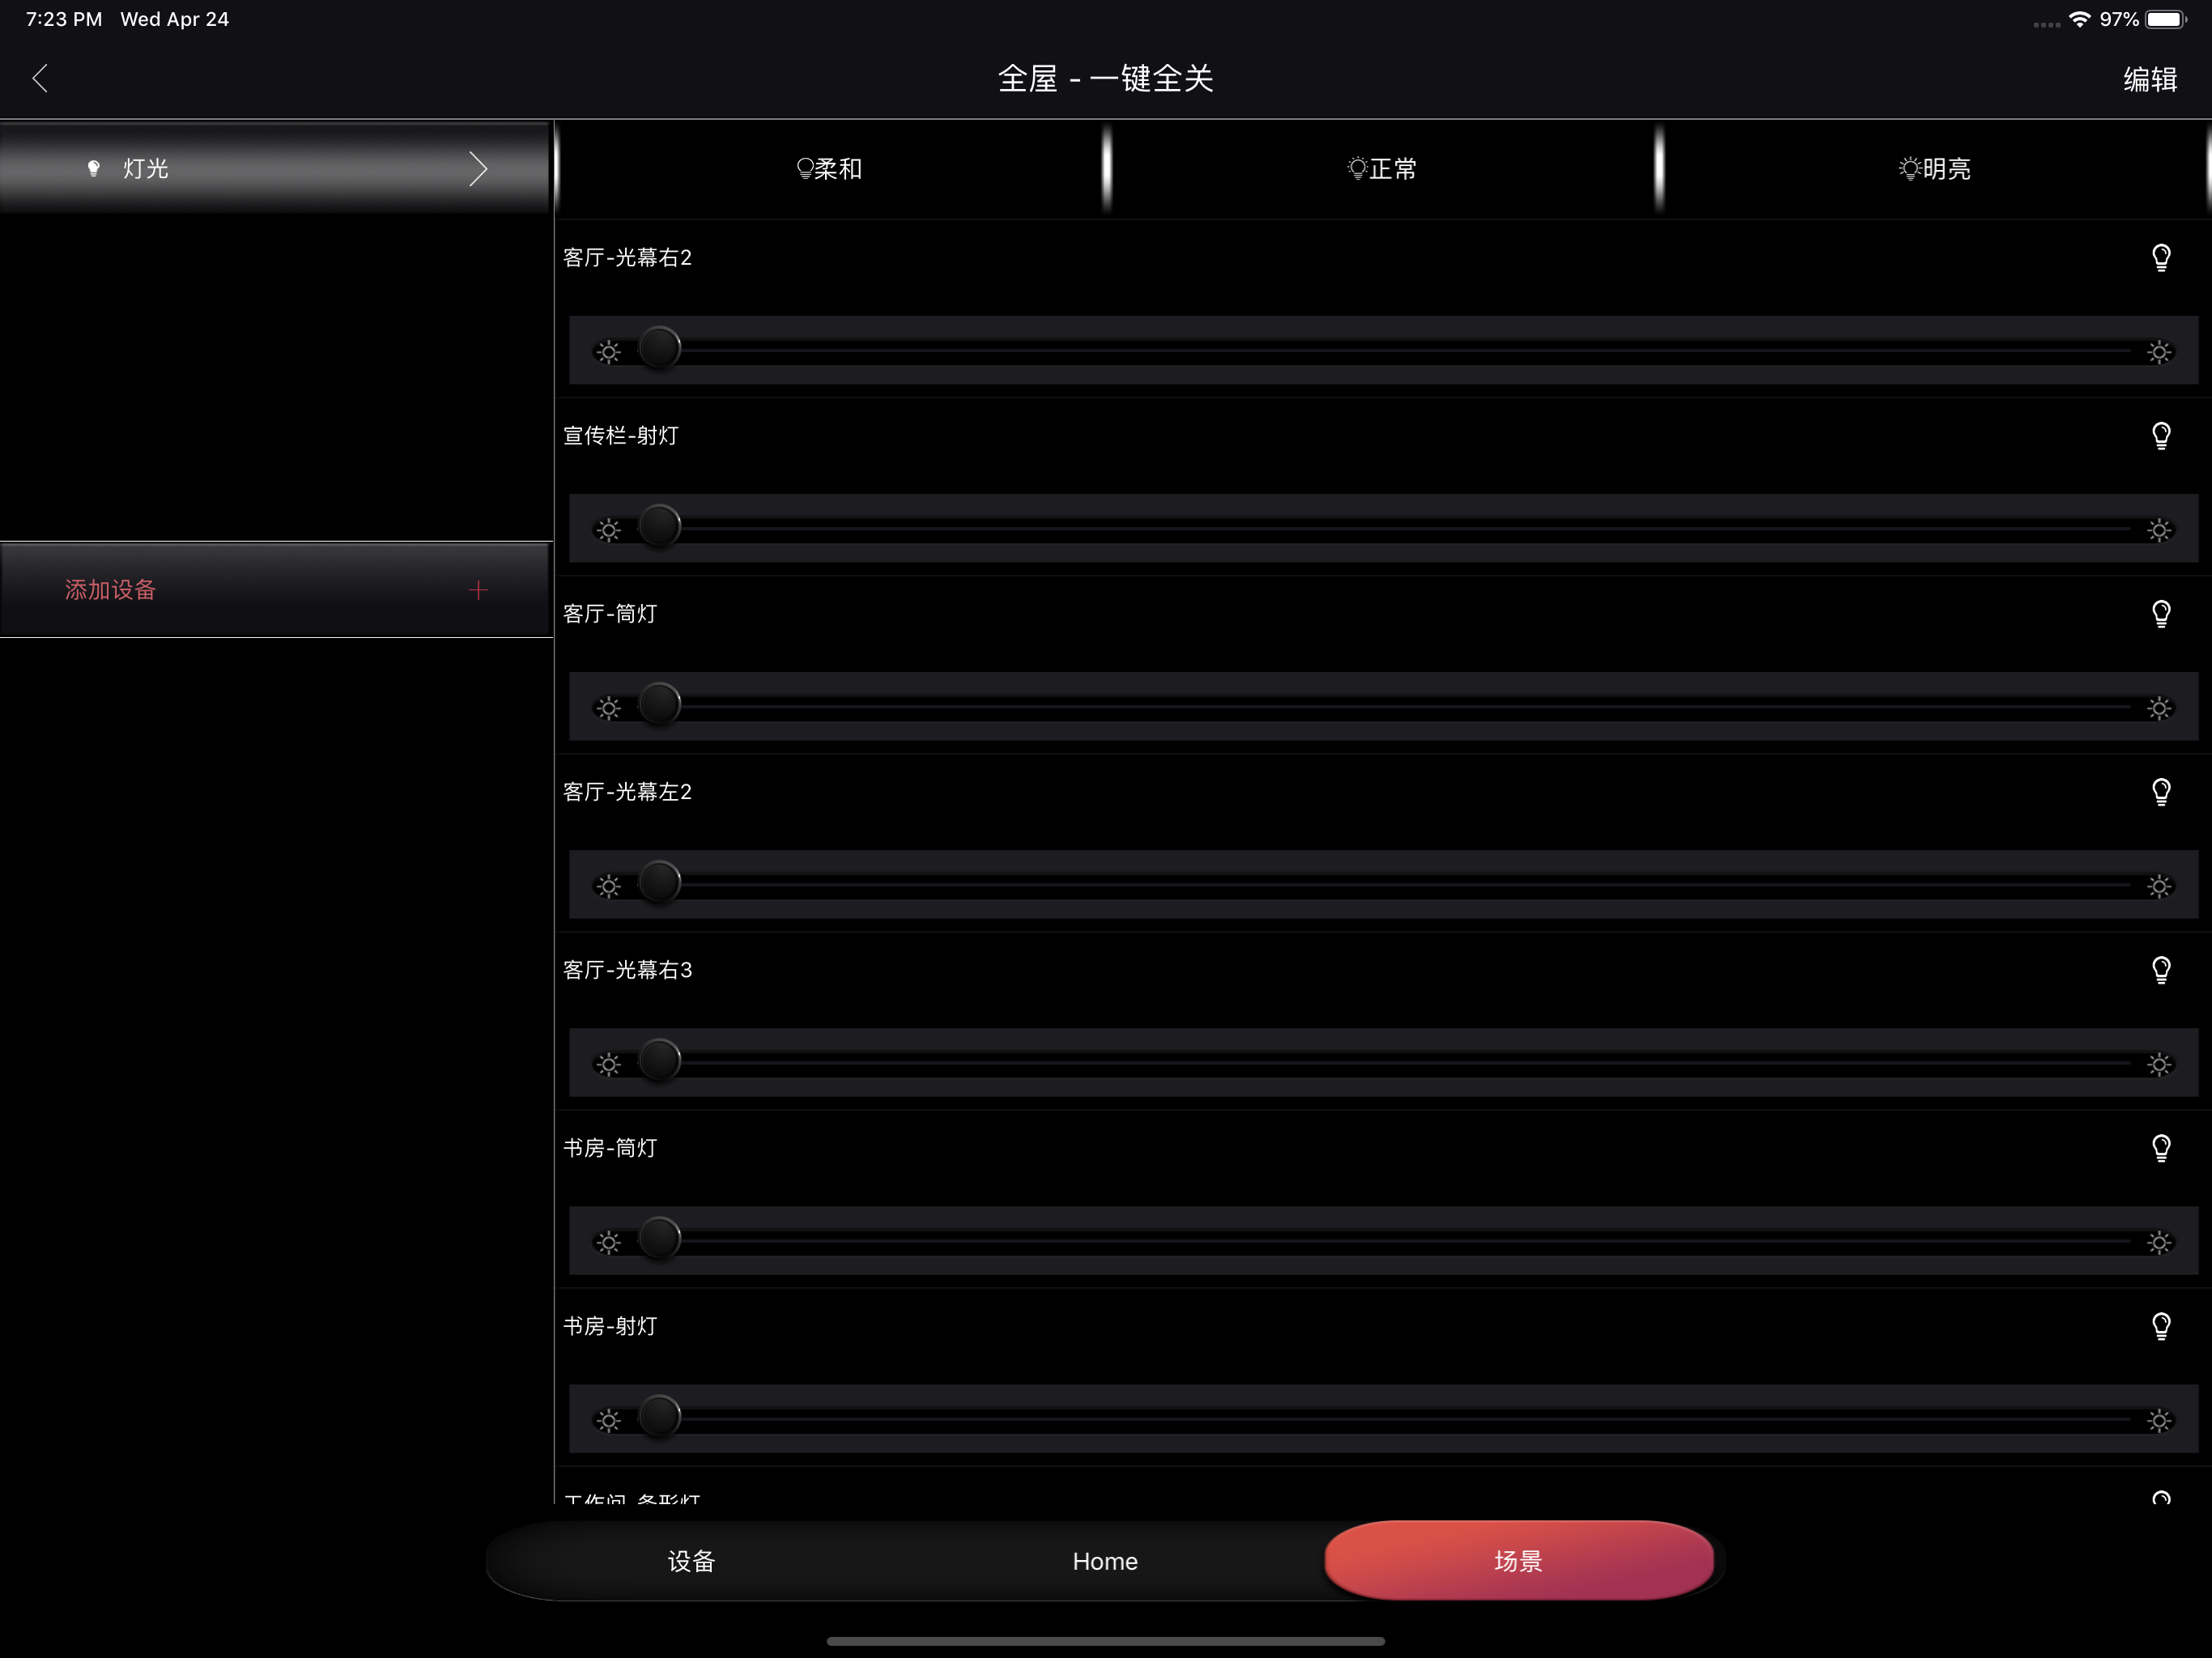Click maximum brightness icon for 书房-射灯
This screenshot has width=2212, height=1658.
click(x=2159, y=1420)
